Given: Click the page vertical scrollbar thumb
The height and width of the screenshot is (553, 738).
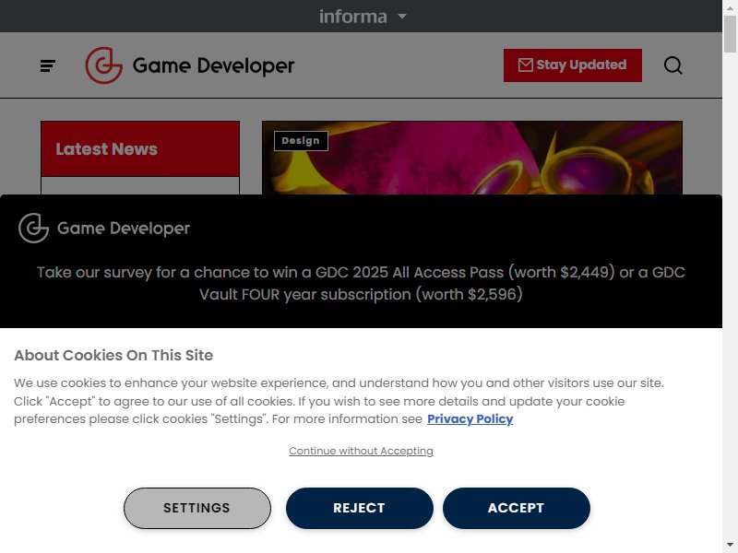Looking at the screenshot, I should (730, 34).
